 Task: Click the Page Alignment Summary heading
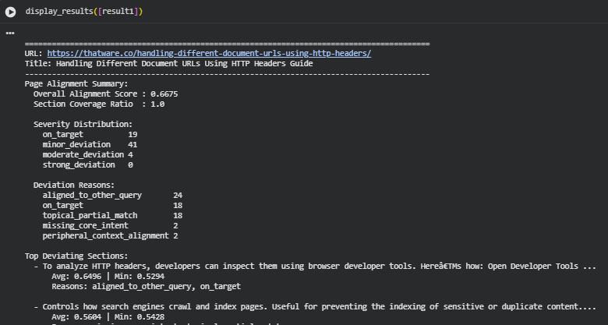pos(76,83)
